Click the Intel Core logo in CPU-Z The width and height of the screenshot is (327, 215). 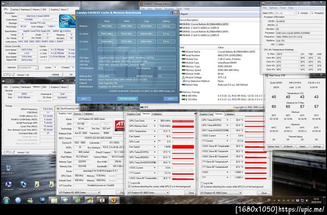coord(67,21)
